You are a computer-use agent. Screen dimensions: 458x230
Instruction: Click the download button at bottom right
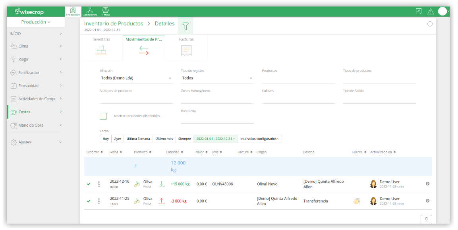426,219
